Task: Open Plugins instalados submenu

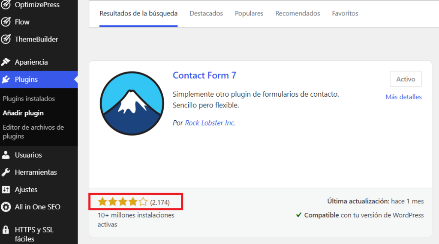Action: (29, 98)
